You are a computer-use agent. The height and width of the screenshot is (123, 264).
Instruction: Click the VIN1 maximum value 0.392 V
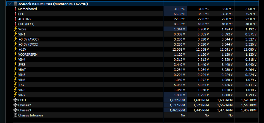(x=228, y=34)
